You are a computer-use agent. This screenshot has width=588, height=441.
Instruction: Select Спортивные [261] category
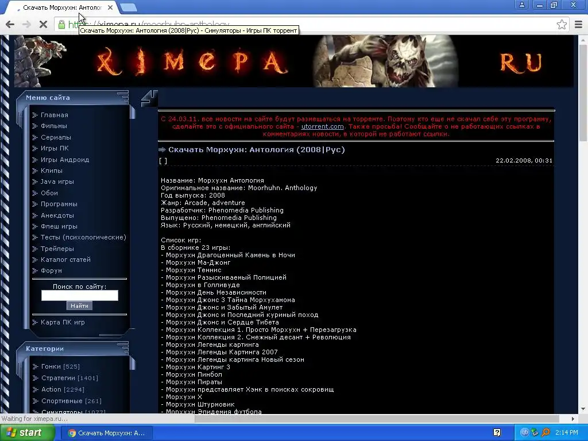(x=71, y=401)
